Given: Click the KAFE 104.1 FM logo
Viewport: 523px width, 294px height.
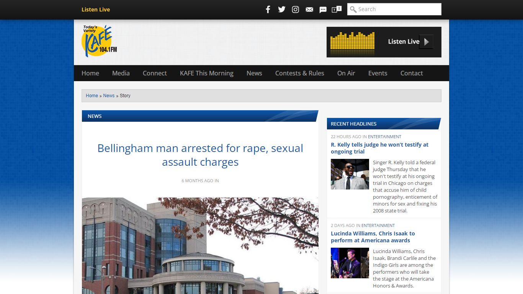Looking at the screenshot, I should (x=99, y=41).
